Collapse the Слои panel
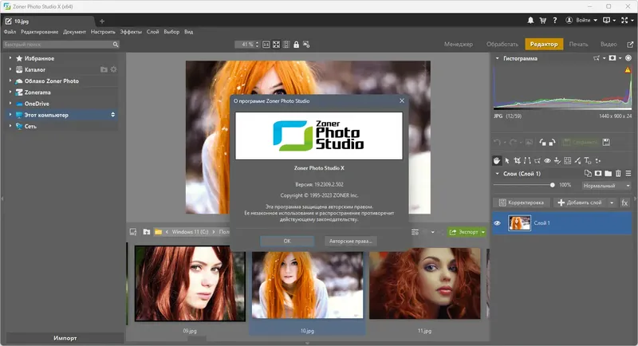Screen dimensions: 638x346 (497, 174)
